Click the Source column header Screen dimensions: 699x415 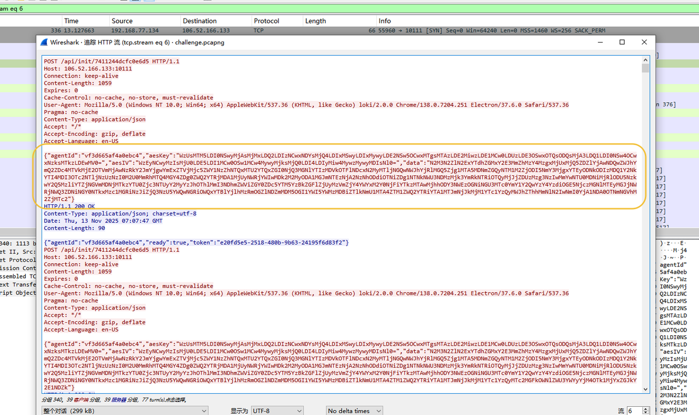pyautogui.click(x=122, y=21)
